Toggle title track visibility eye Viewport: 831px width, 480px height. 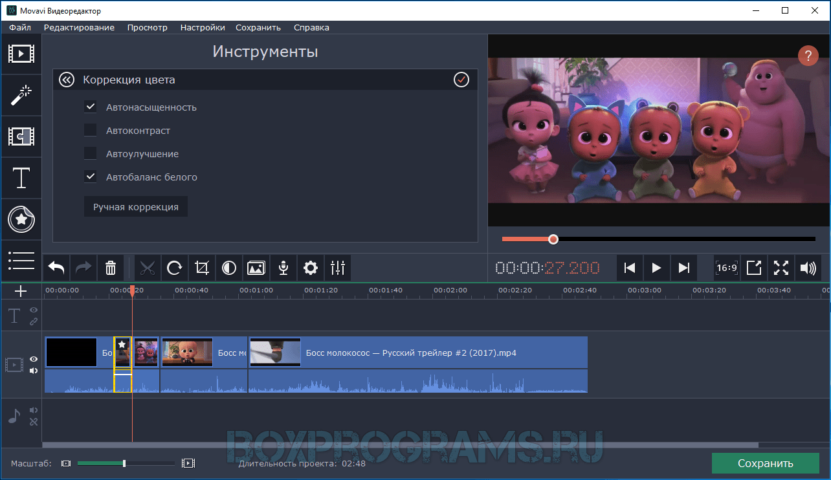(34, 310)
